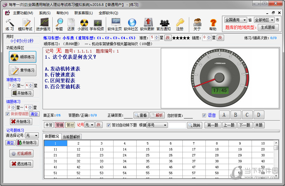This screenshot has width=285, height=186.
Task: Open 全国通用 province dropdown
Action: click(x=236, y=20)
